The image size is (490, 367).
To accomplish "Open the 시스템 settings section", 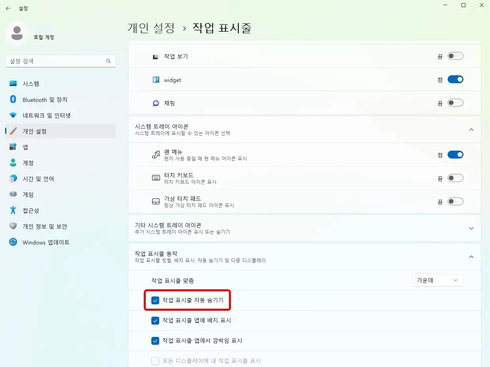I will (x=30, y=84).
